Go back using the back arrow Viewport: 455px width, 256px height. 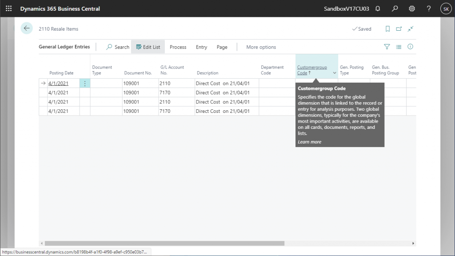point(27,28)
